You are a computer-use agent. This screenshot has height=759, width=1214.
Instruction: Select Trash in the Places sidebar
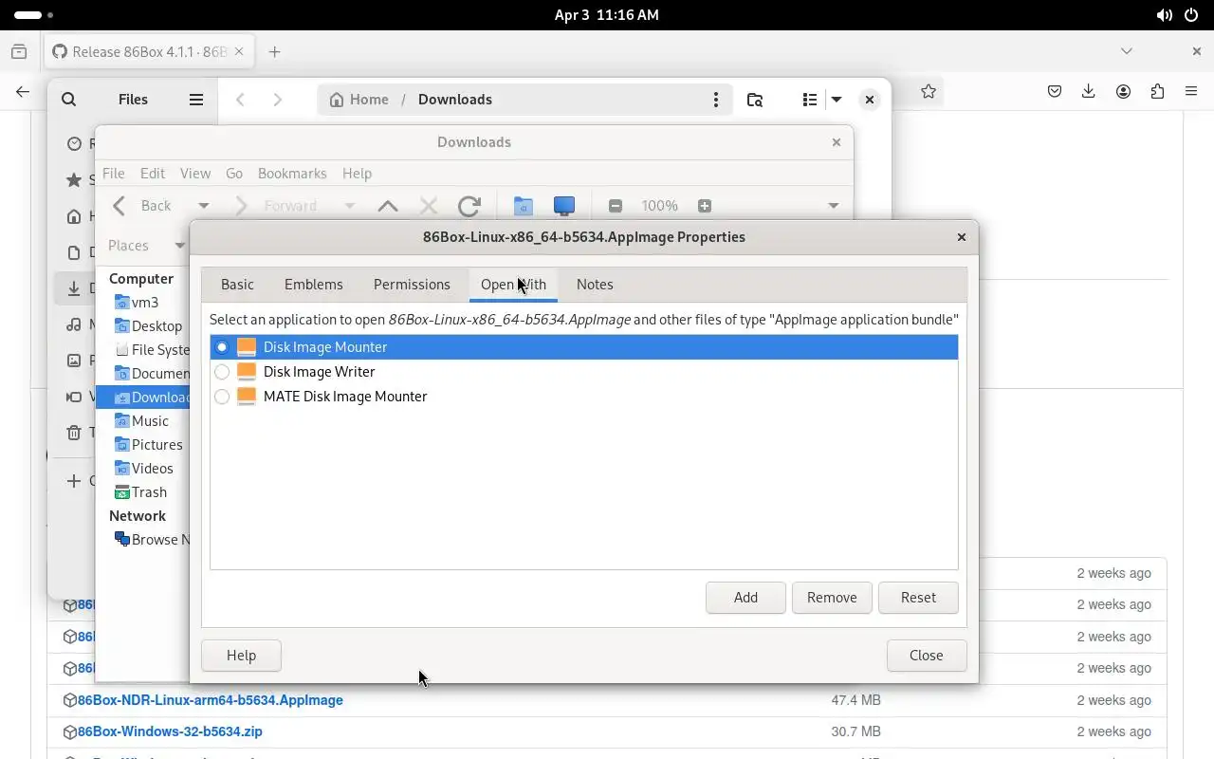coord(149,492)
